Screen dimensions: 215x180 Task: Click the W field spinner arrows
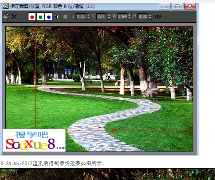tap(129, 17)
